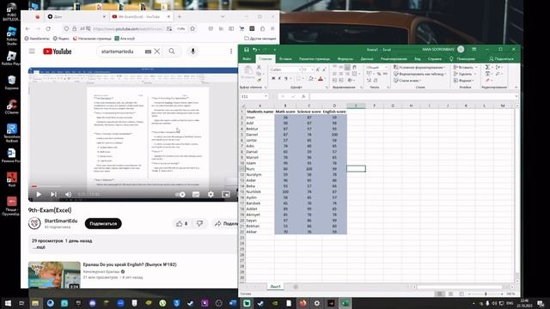Add a new sheet with plus icon
550x309 pixels.
click(296, 287)
